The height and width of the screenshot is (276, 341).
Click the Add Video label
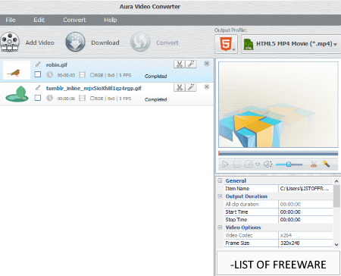point(39,42)
